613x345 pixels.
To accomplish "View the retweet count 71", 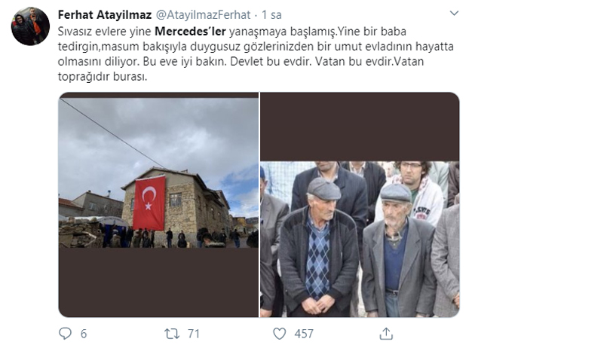I will point(194,334).
